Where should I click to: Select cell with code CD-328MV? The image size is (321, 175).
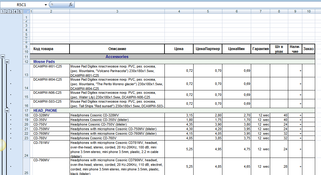(x=51, y=115)
